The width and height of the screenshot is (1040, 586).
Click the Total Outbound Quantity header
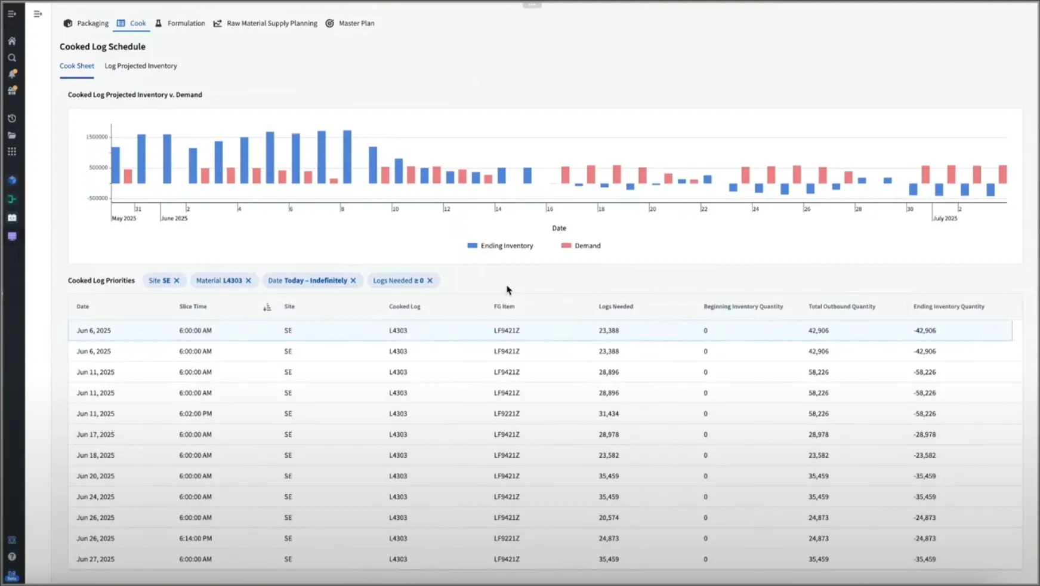click(842, 307)
